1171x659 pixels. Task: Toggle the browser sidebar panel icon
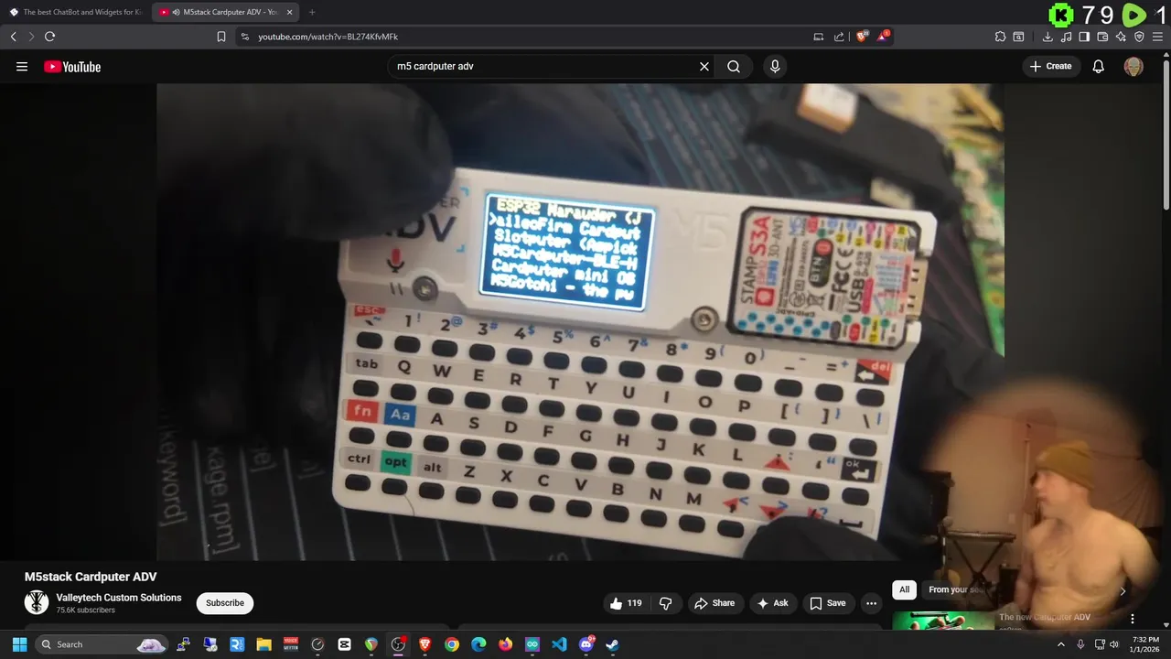coord(1084,37)
